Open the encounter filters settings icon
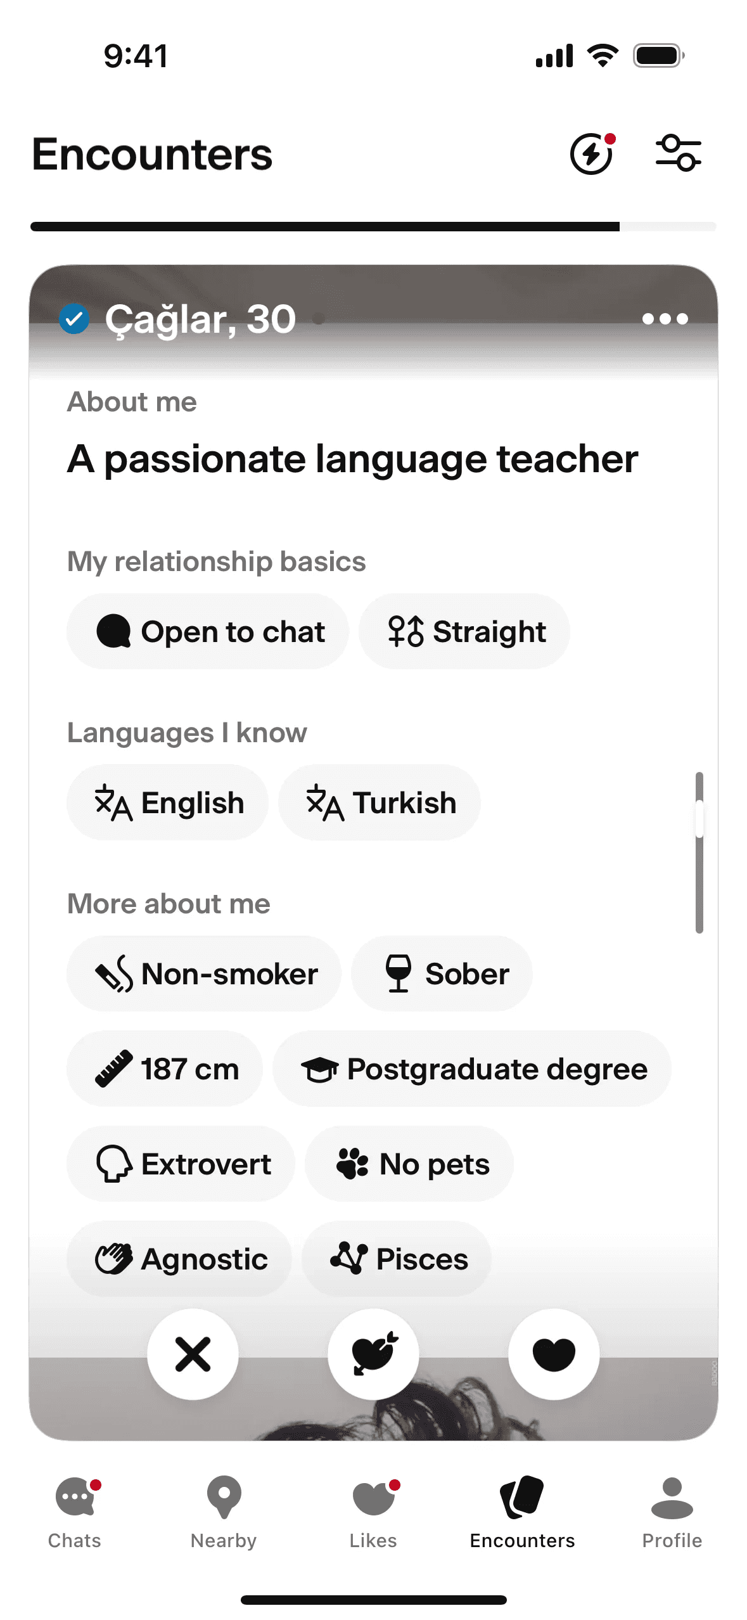Image resolution: width=747 pixels, height=1620 pixels. [x=678, y=153]
